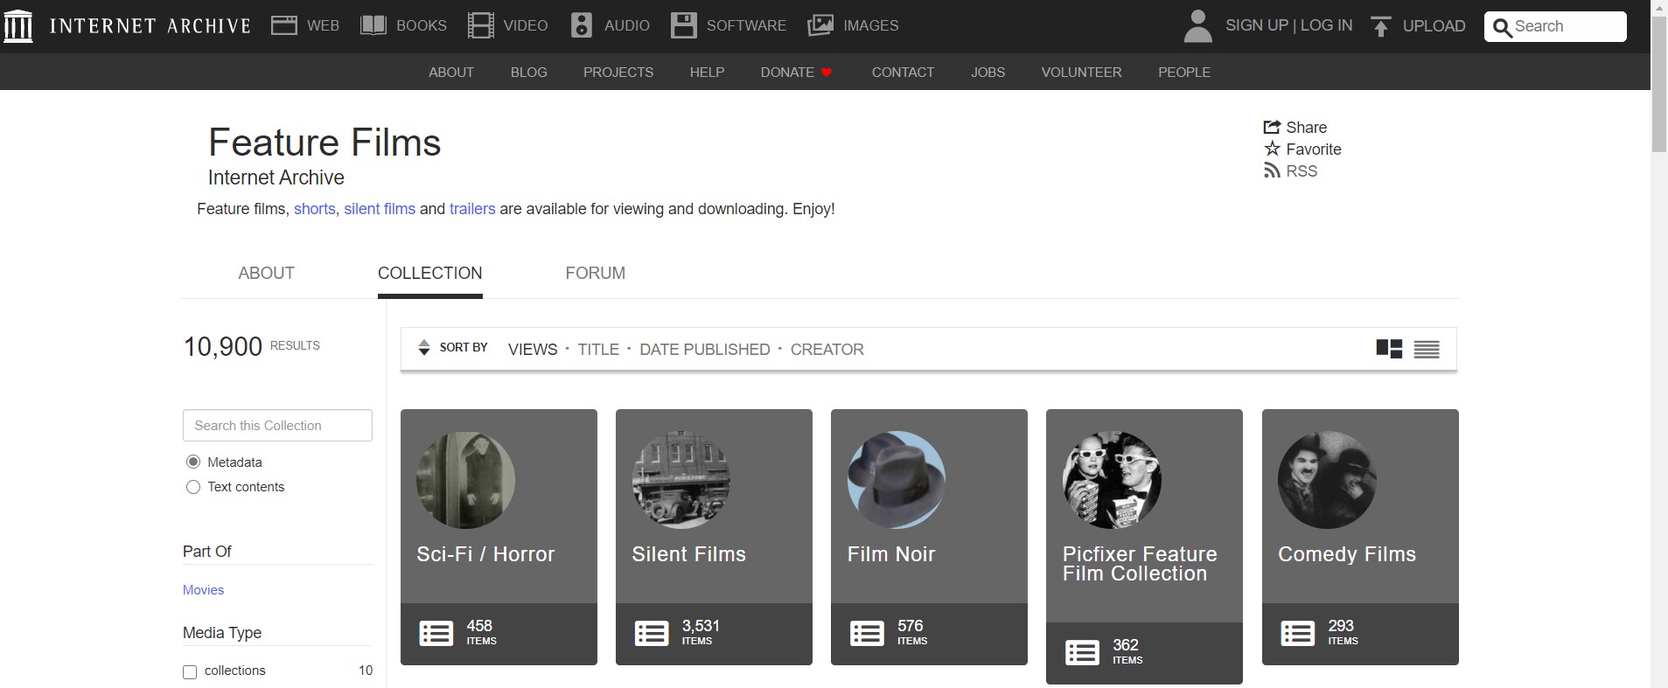Open the Projects menu item
Viewport: 1668px width, 688px height.
[x=618, y=73]
